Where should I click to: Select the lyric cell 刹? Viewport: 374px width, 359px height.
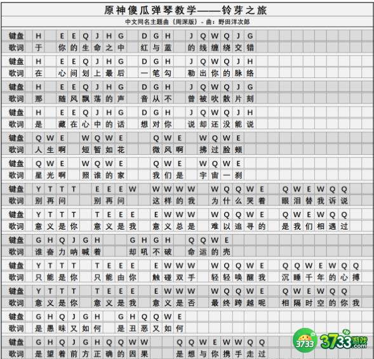point(238,176)
